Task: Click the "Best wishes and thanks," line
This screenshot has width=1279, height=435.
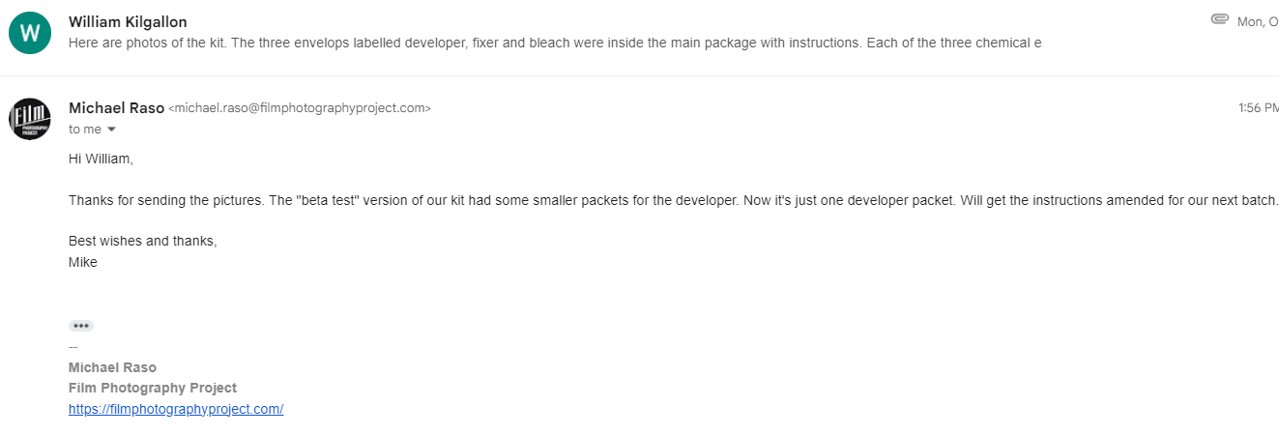Action: pos(142,241)
